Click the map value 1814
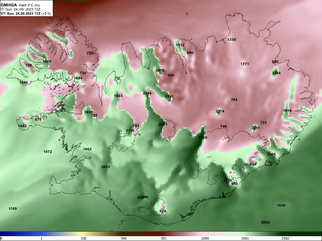Screen dimensions: 322x241 pyautogui.click(x=287, y=111)
